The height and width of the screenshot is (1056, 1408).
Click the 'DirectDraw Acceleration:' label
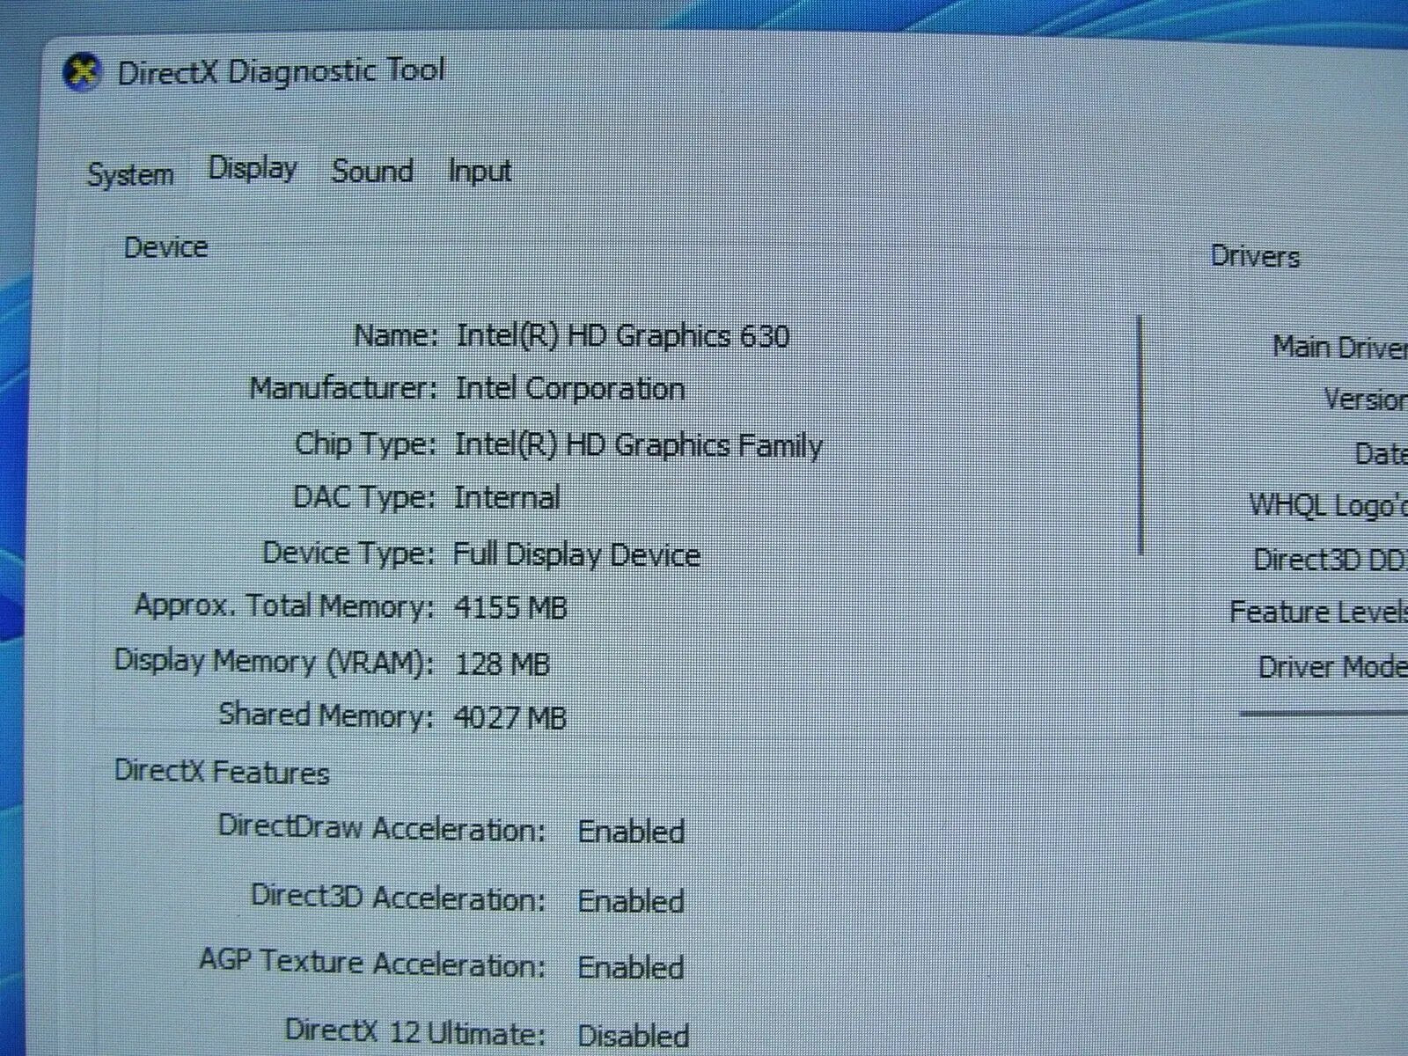(382, 828)
